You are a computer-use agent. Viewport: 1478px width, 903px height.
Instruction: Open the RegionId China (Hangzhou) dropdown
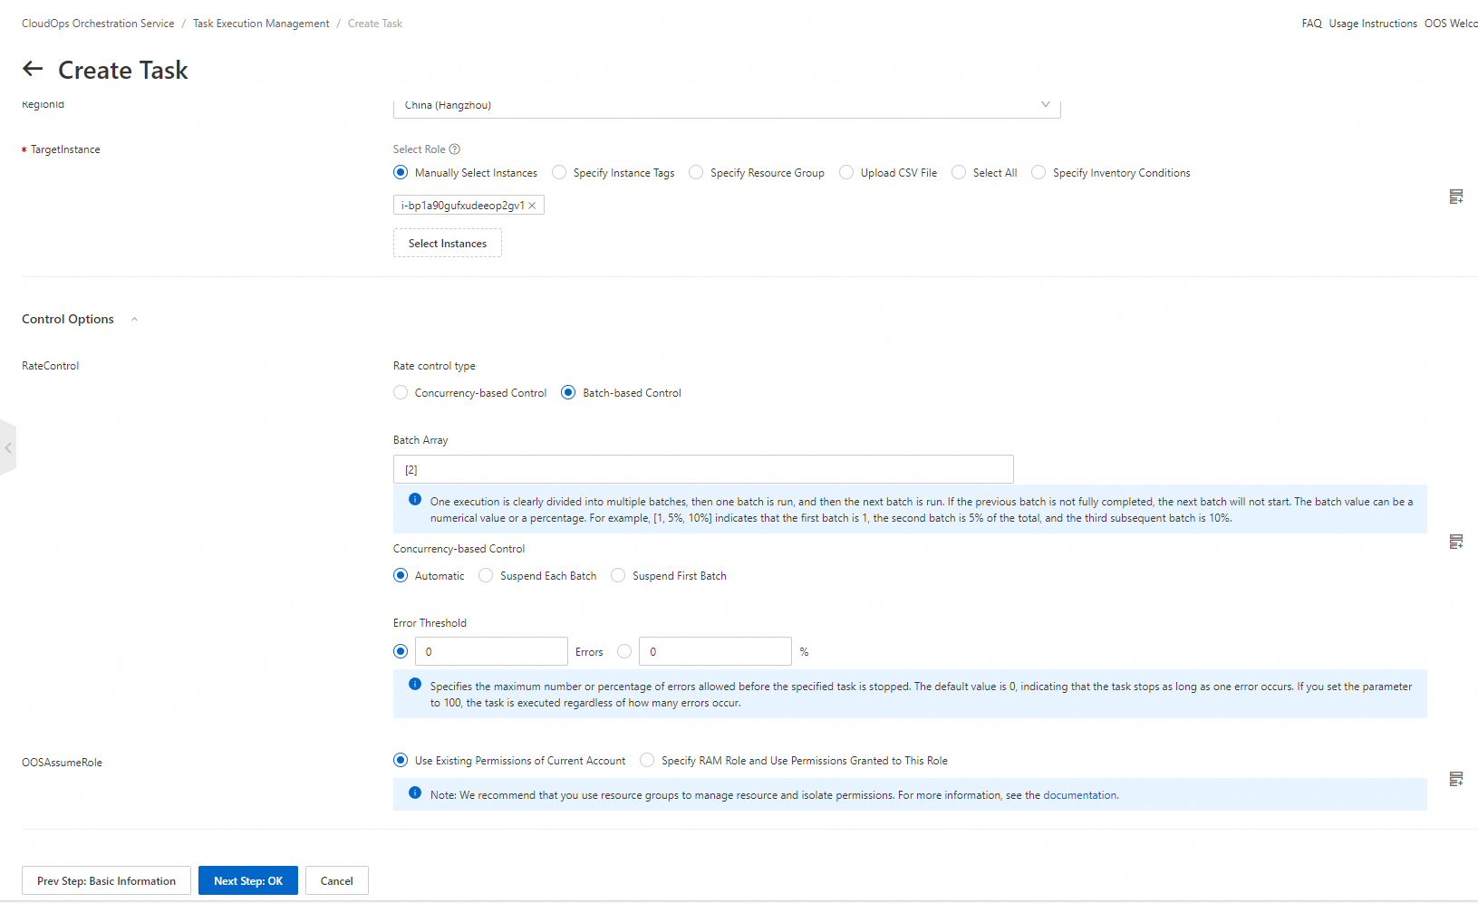[727, 105]
